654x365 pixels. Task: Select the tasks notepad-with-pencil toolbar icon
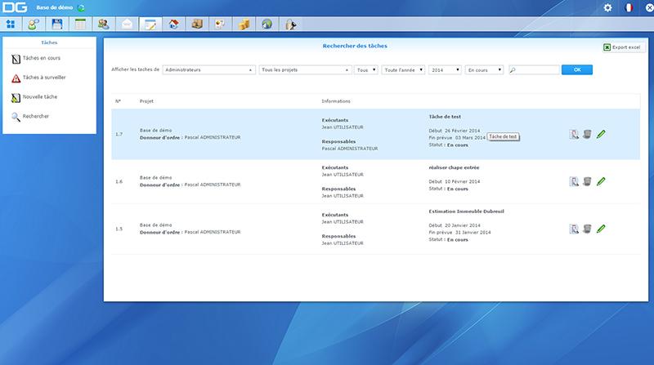pos(150,24)
